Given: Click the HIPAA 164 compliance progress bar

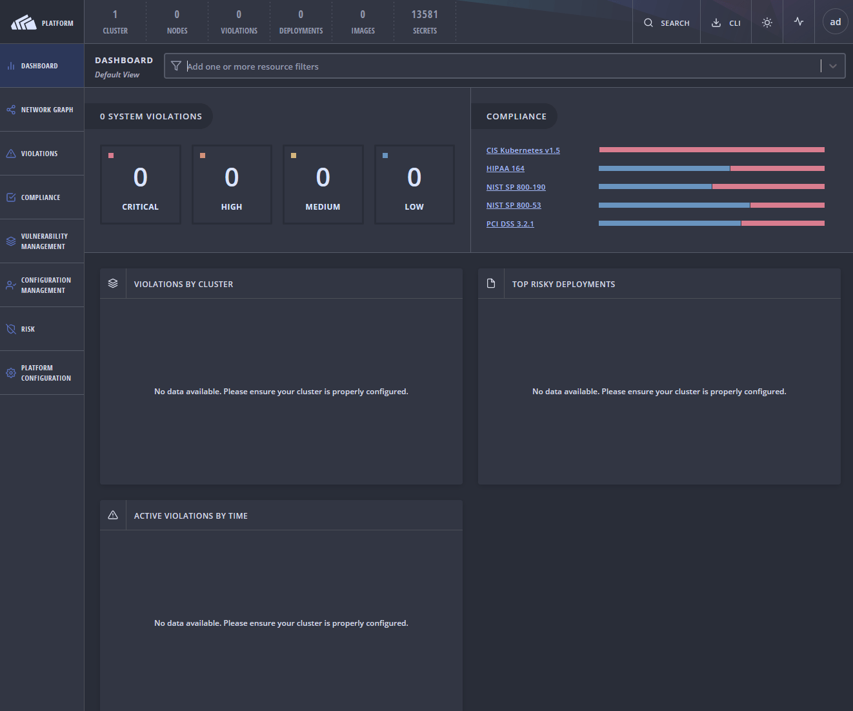Looking at the screenshot, I should point(712,168).
